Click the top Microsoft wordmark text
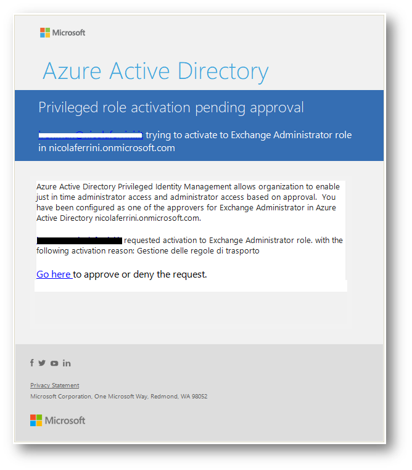 pos(68,33)
